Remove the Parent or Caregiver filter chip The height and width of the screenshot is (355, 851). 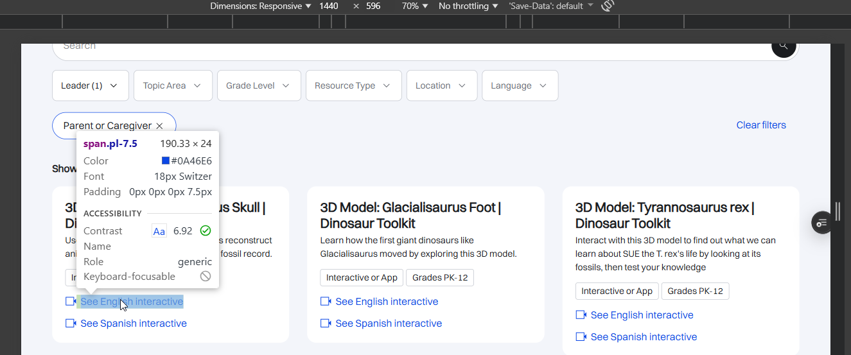[x=159, y=126]
